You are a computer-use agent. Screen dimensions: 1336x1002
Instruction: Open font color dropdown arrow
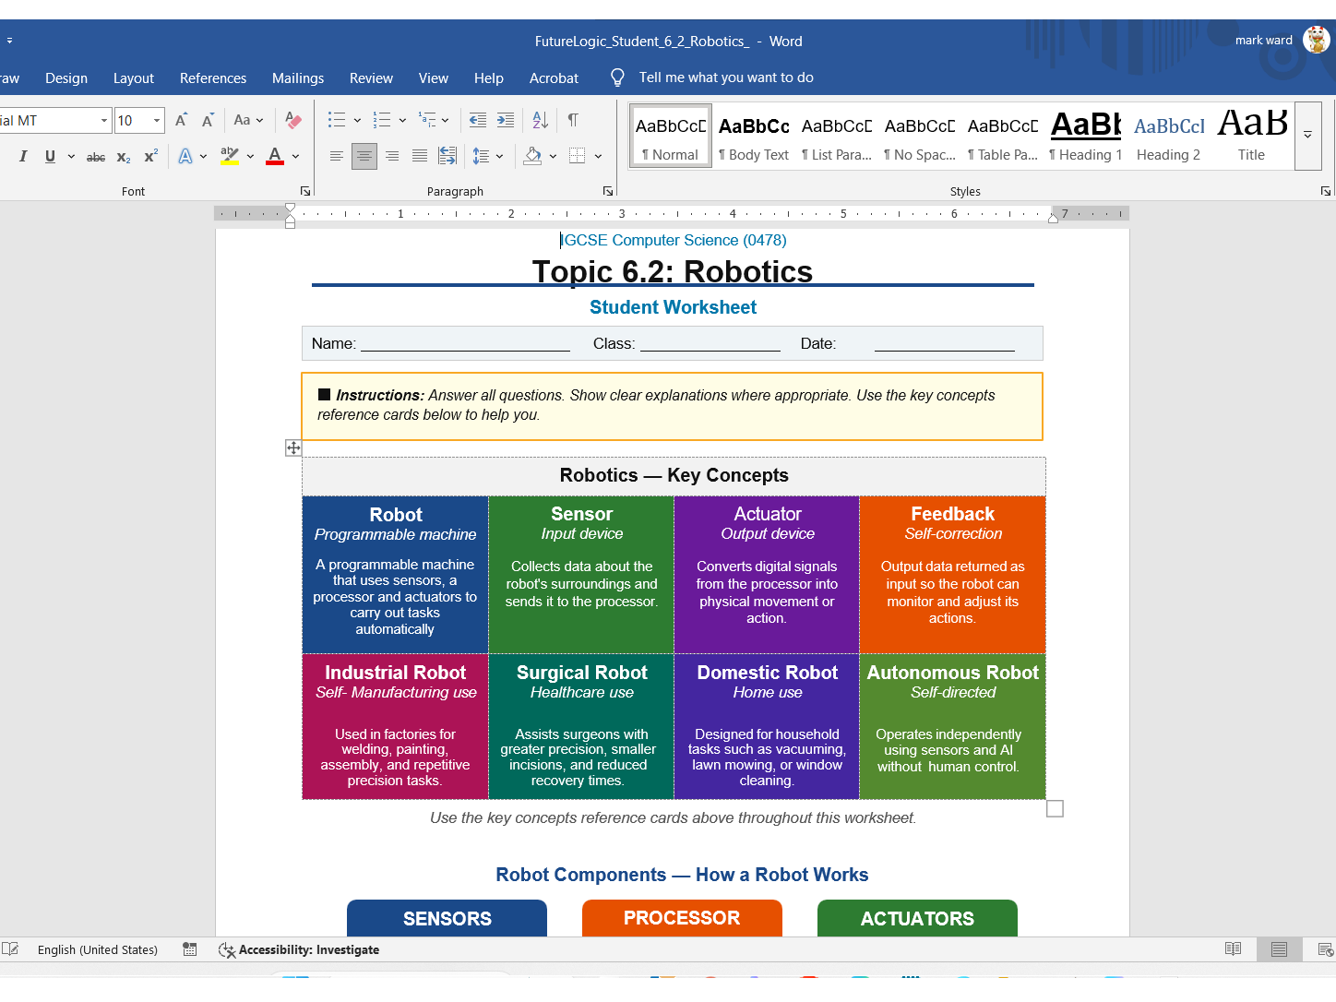pyautogui.click(x=295, y=156)
